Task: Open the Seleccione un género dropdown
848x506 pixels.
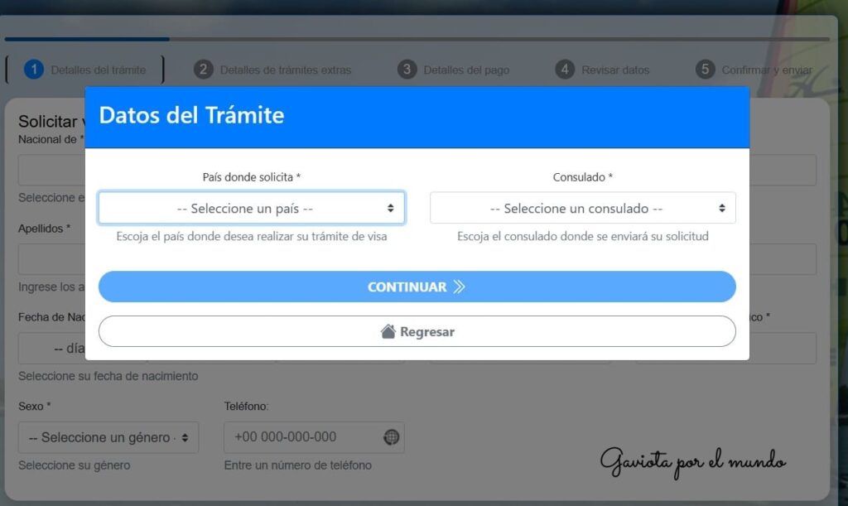Action: (x=108, y=437)
